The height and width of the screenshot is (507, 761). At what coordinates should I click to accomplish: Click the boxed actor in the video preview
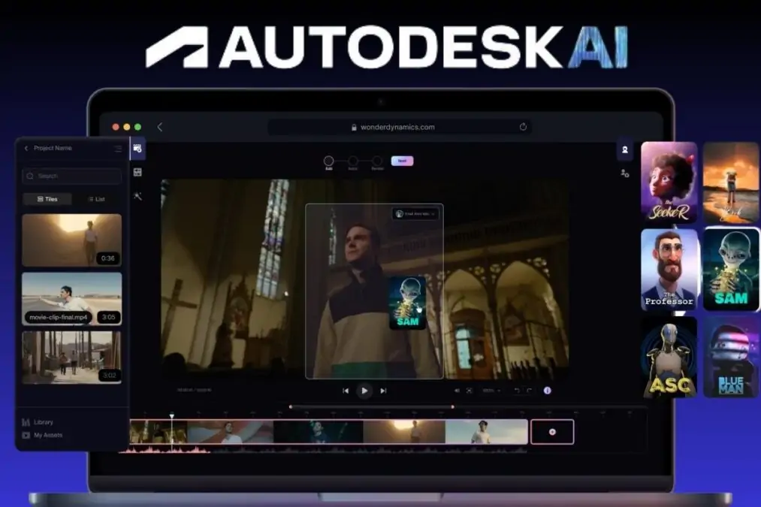374,291
